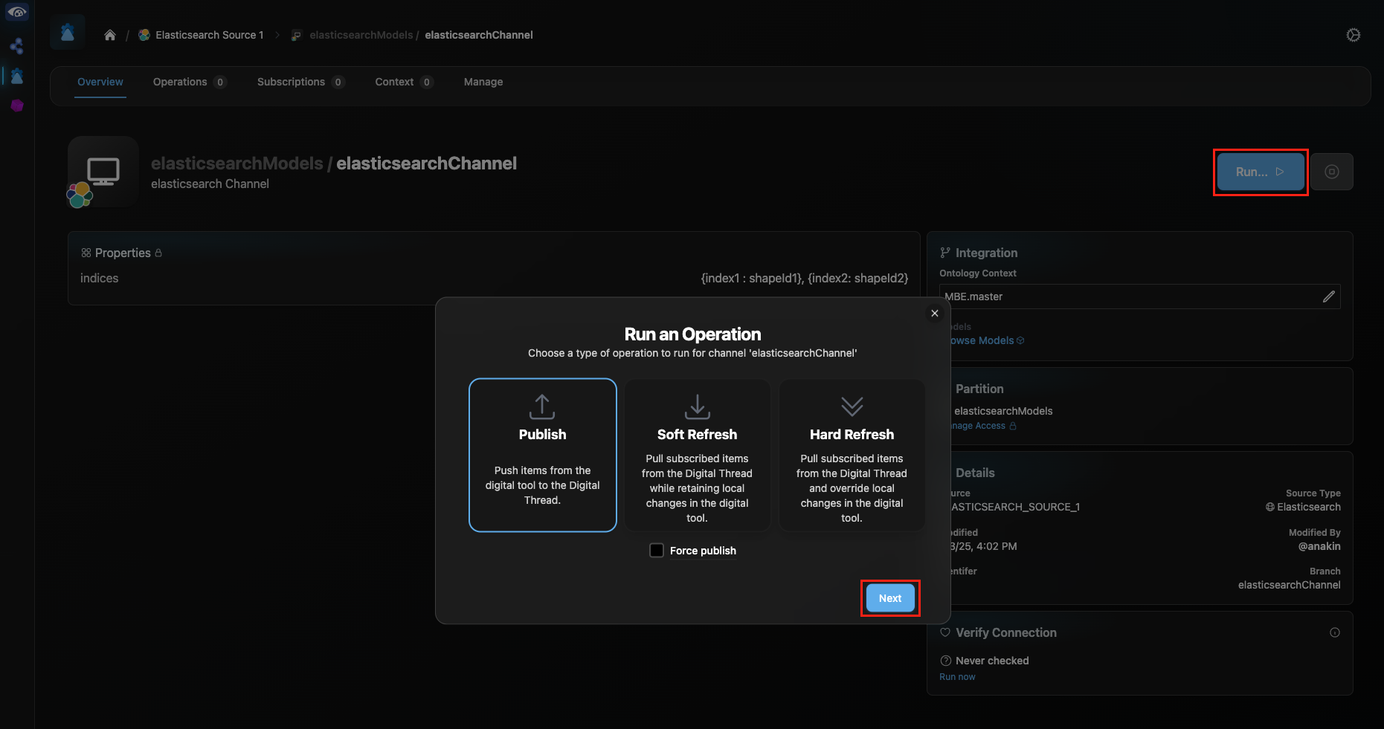The width and height of the screenshot is (1384, 729).
Task: Click the eye logo icon in sidebar
Action: click(x=17, y=13)
